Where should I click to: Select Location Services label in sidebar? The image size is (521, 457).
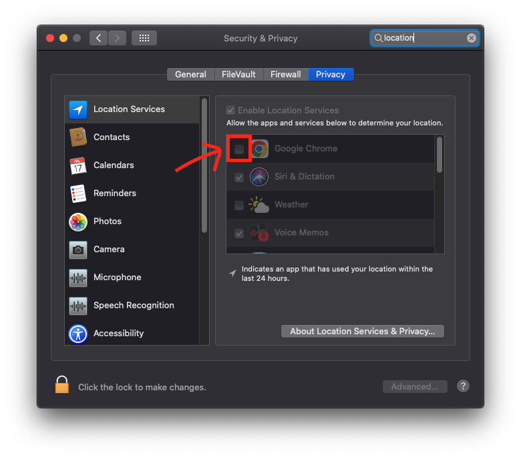pos(130,109)
